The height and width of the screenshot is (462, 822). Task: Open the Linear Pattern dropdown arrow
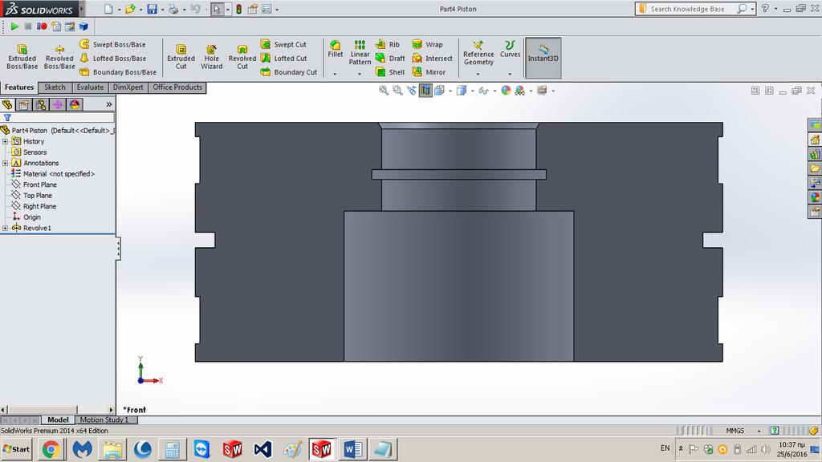tap(359, 74)
